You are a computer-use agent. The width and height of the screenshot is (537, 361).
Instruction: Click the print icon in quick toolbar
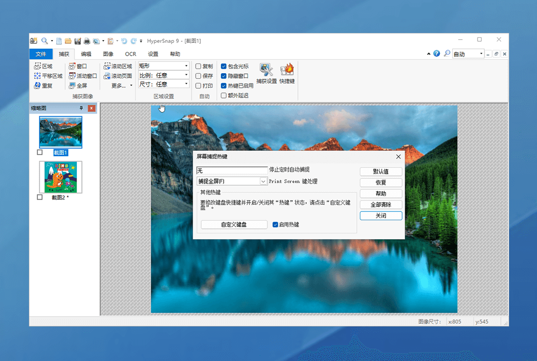pos(87,41)
